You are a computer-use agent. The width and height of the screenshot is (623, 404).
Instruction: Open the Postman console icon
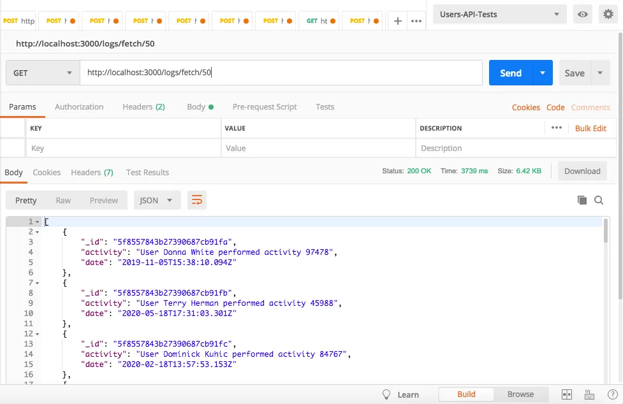click(x=588, y=394)
